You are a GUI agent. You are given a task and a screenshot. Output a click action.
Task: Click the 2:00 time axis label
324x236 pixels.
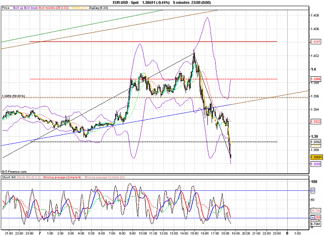coord(60,233)
